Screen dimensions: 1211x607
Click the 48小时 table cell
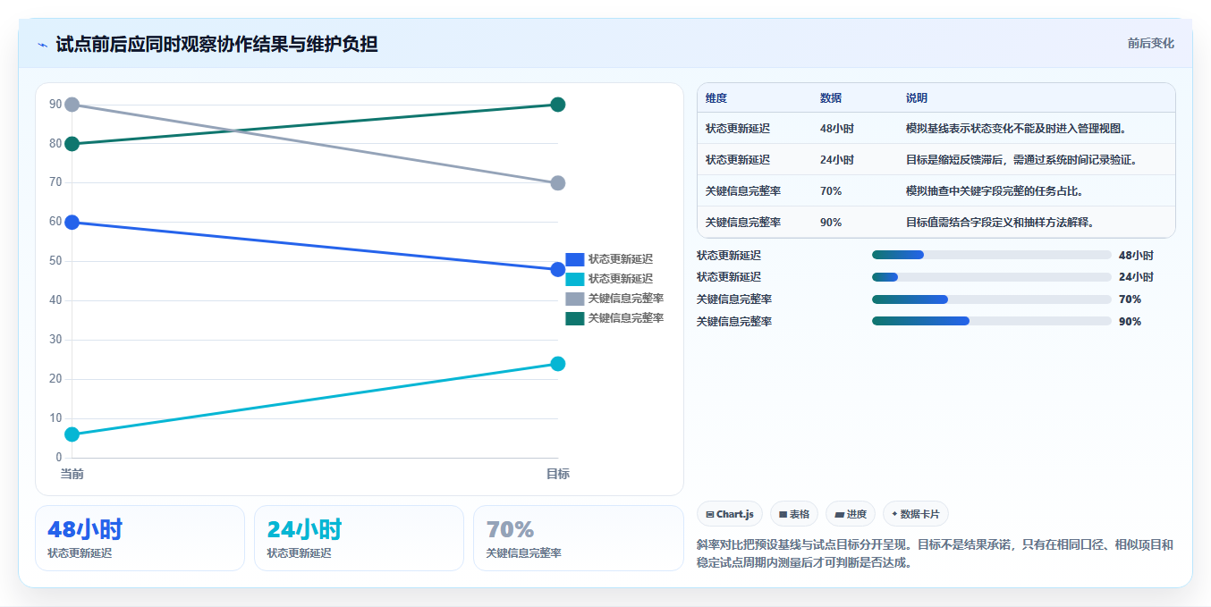(x=837, y=129)
